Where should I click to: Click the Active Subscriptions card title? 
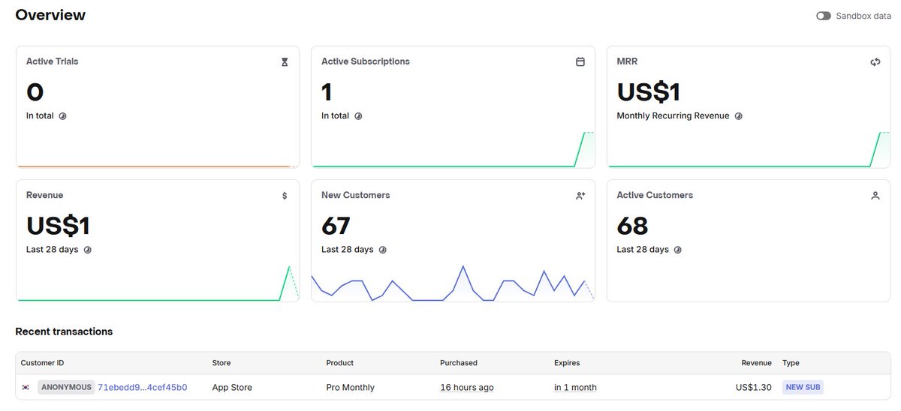click(x=366, y=61)
